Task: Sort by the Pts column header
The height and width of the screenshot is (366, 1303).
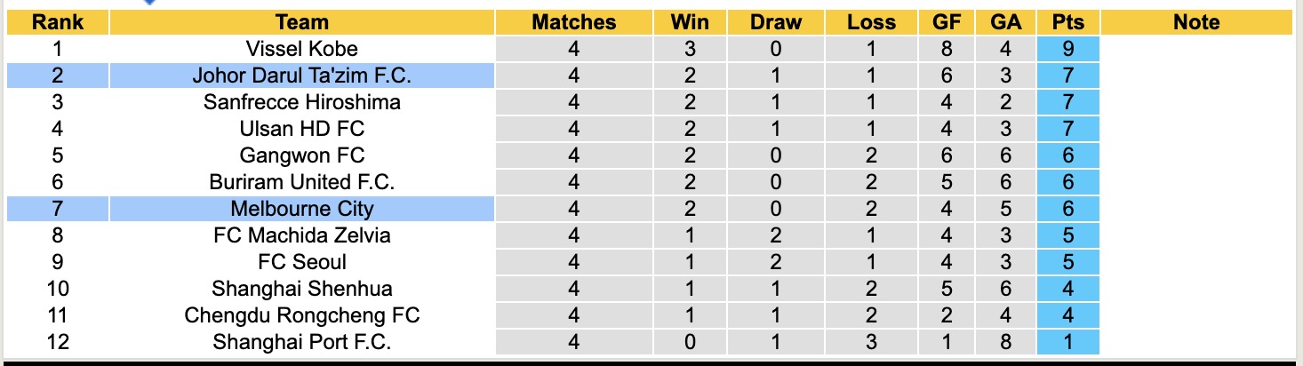Action: (1067, 22)
